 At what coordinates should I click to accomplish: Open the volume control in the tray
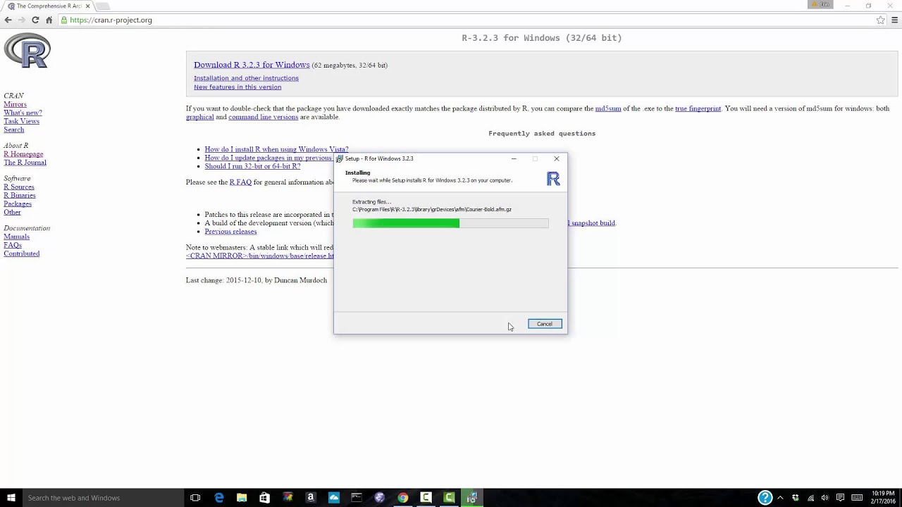(x=824, y=498)
